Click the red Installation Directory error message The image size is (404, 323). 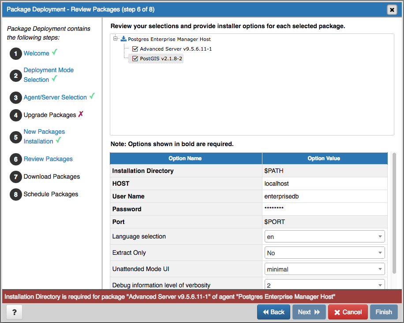click(x=169, y=297)
